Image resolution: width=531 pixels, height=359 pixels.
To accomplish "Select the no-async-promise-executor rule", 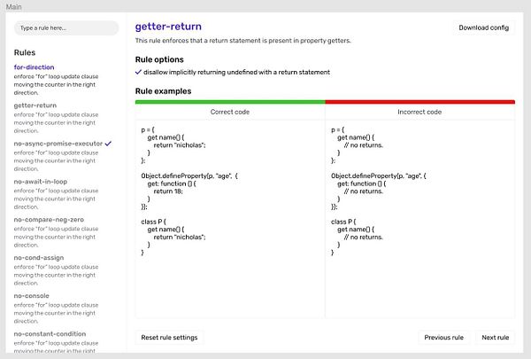I will pyautogui.click(x=58, y=144).
